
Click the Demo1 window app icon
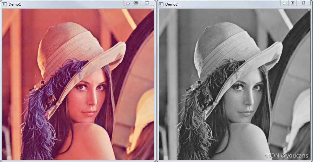(5, 4)
